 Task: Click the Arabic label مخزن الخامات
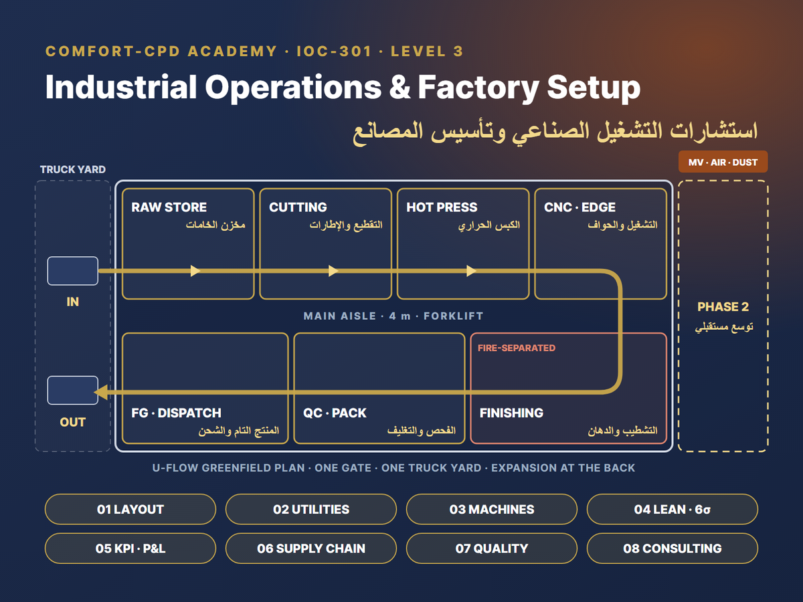[x=215, y=225]
